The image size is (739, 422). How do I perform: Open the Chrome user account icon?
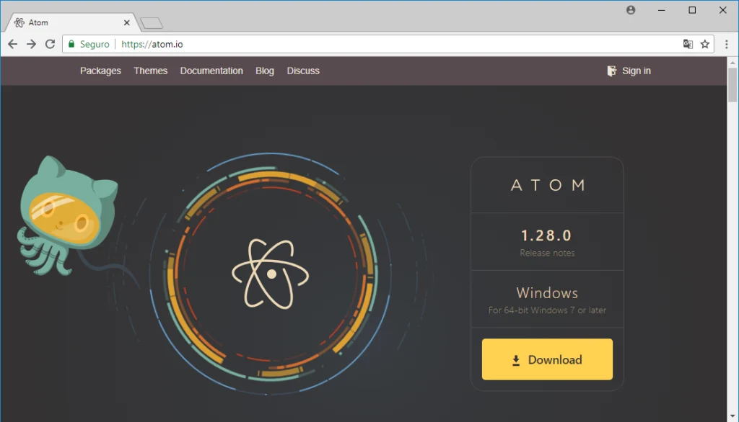pyautogui.click(x=631, y=10)
